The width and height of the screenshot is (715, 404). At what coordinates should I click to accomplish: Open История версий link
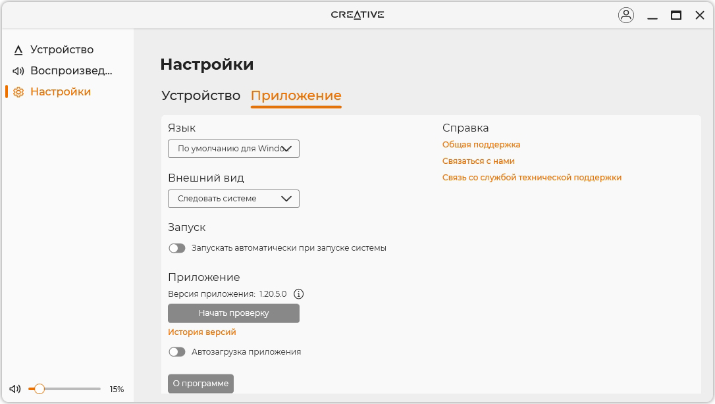tap(202, 332)
